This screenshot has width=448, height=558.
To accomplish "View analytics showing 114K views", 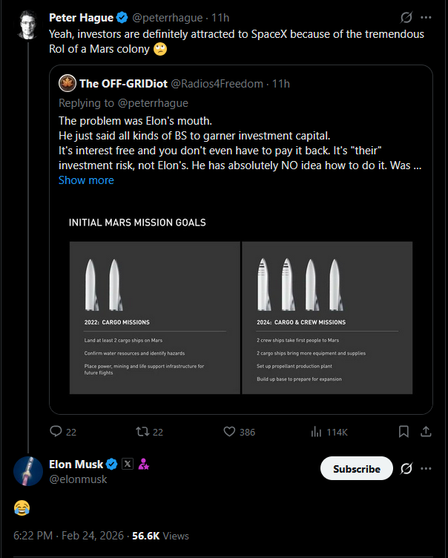I will (x=316, y=431).
